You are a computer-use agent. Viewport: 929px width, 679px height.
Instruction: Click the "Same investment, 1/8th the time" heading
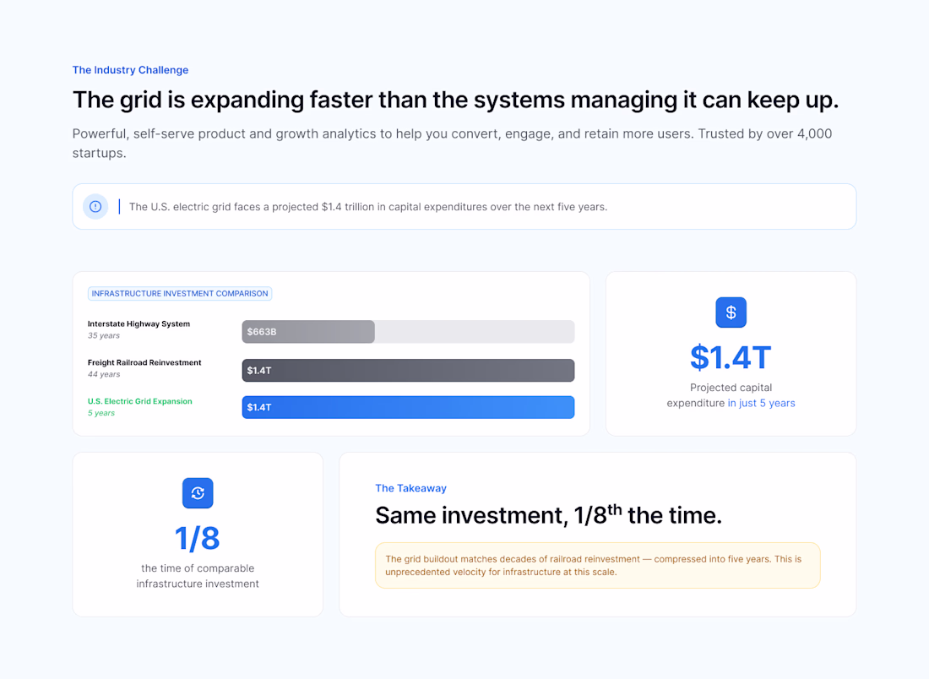[548, 515]
